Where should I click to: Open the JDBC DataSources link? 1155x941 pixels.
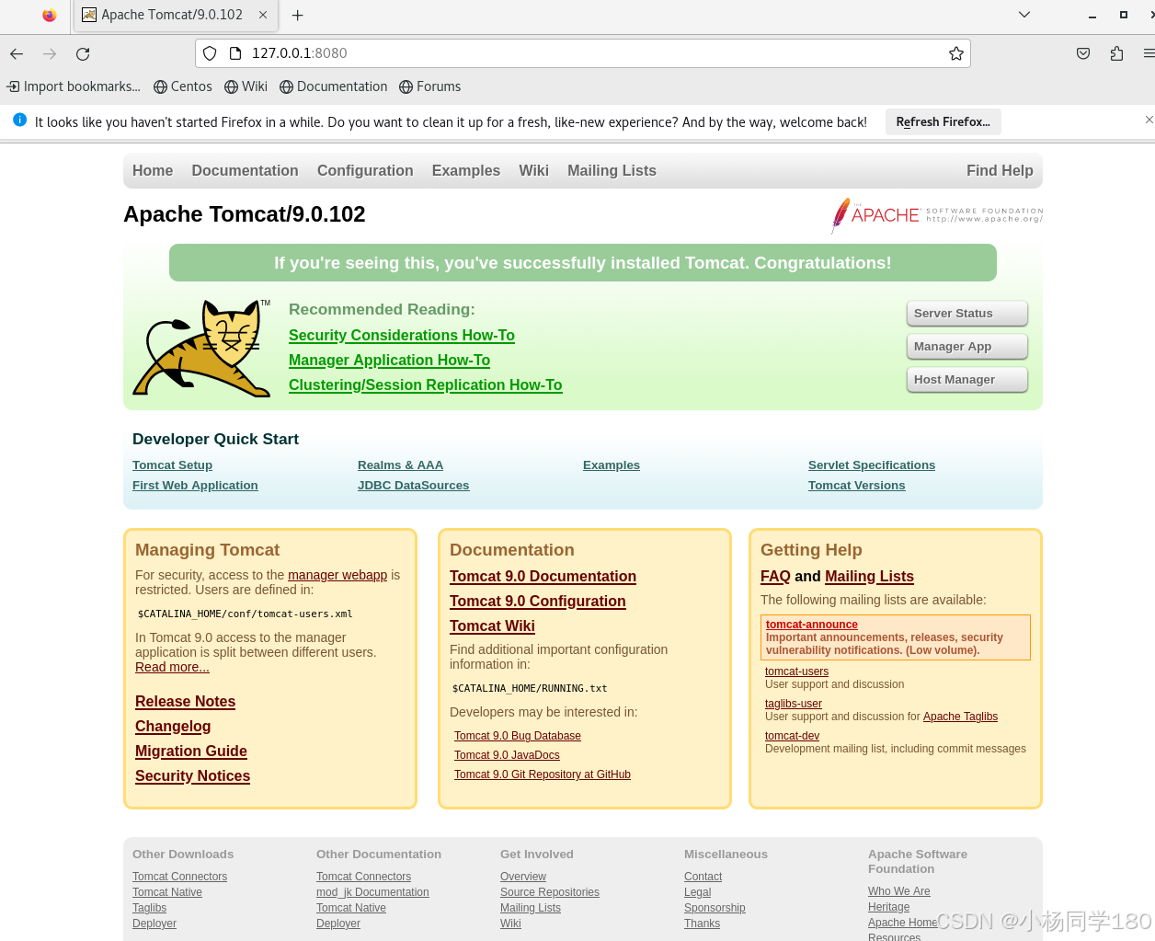pos(413,486)
